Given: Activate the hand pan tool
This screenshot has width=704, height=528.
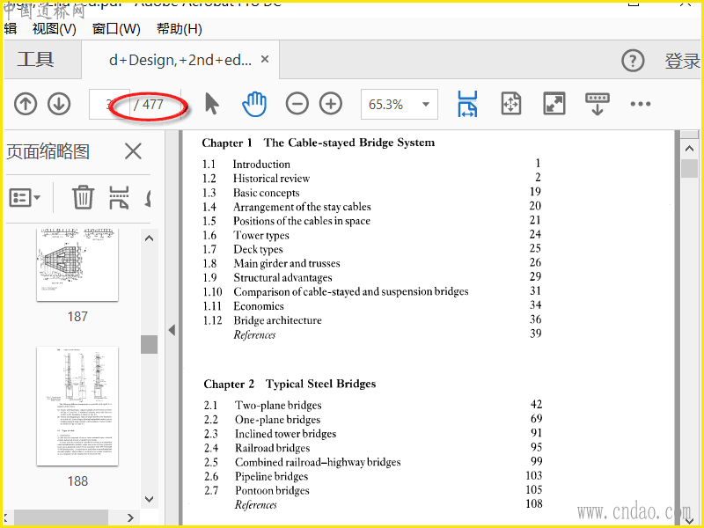Looking at the screenshot, I should pos(254,104).
